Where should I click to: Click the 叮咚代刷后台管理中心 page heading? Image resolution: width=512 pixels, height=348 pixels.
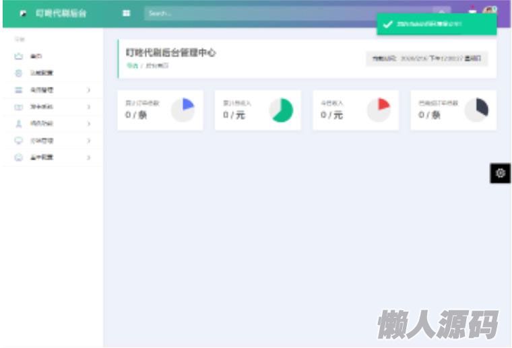(170, 53)
